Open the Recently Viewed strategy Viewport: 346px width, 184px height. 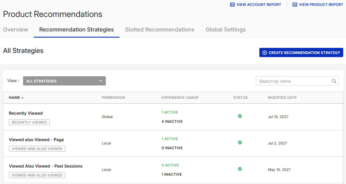tap(26, 113)
